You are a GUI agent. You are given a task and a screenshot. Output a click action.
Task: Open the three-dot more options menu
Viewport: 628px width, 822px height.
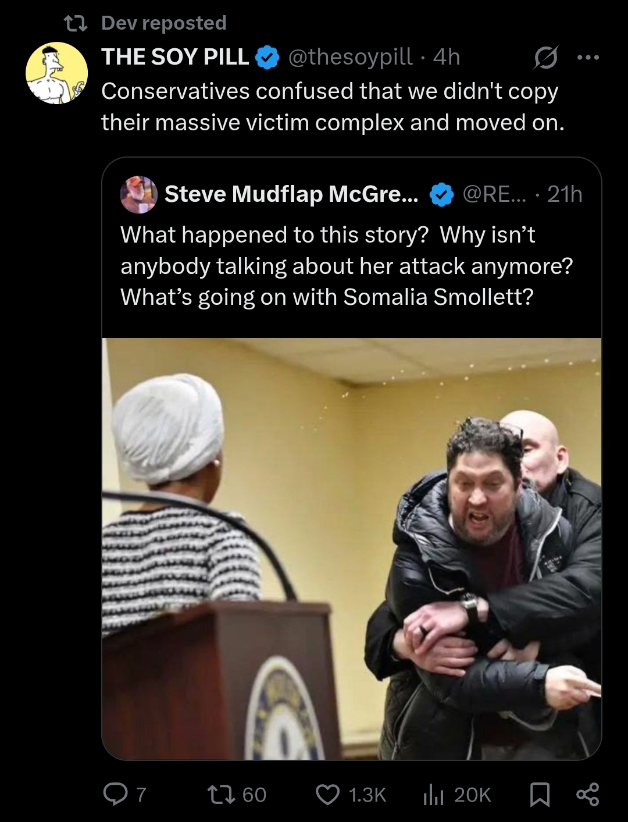coord(587,58)
